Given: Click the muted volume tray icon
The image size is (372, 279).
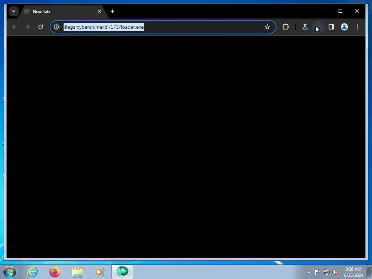Looking at the screenshot, I should click(x=335, y=272).
